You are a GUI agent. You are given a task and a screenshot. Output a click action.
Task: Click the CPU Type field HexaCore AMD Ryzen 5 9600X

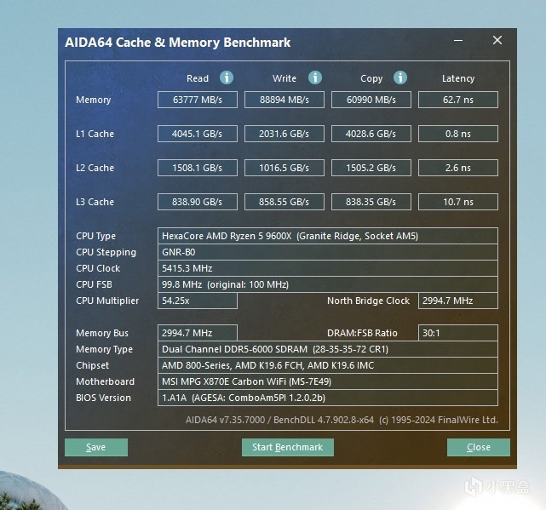tap(328, 236)
